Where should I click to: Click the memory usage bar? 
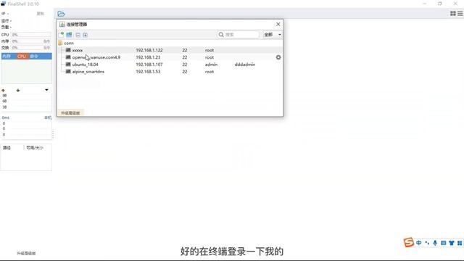31,41
